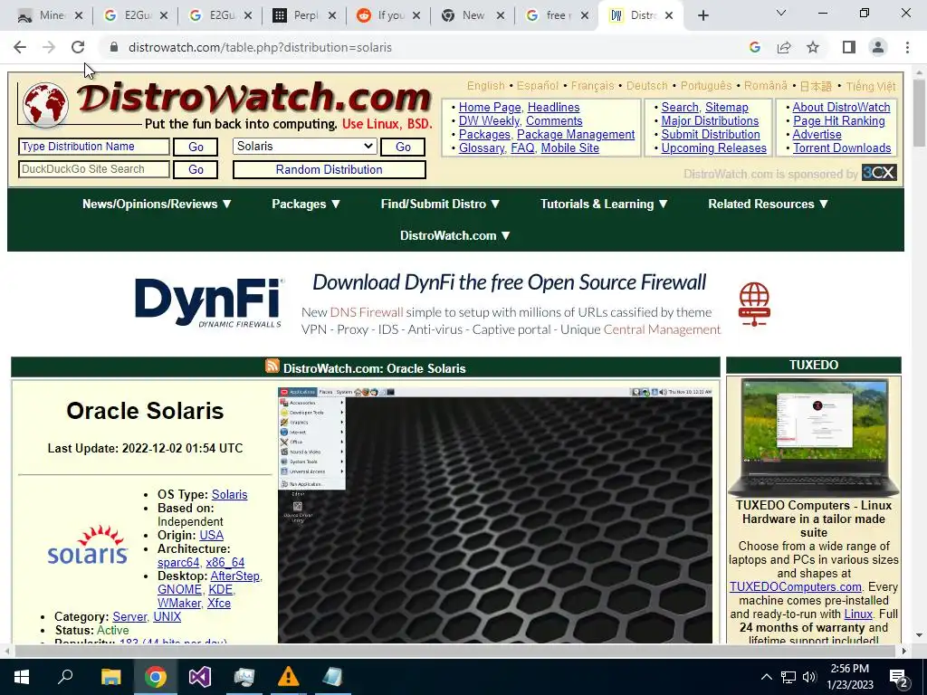The image size is (927, 695).
Task: Switch to the first E2Gu Google tab
Action: (136, 15)
